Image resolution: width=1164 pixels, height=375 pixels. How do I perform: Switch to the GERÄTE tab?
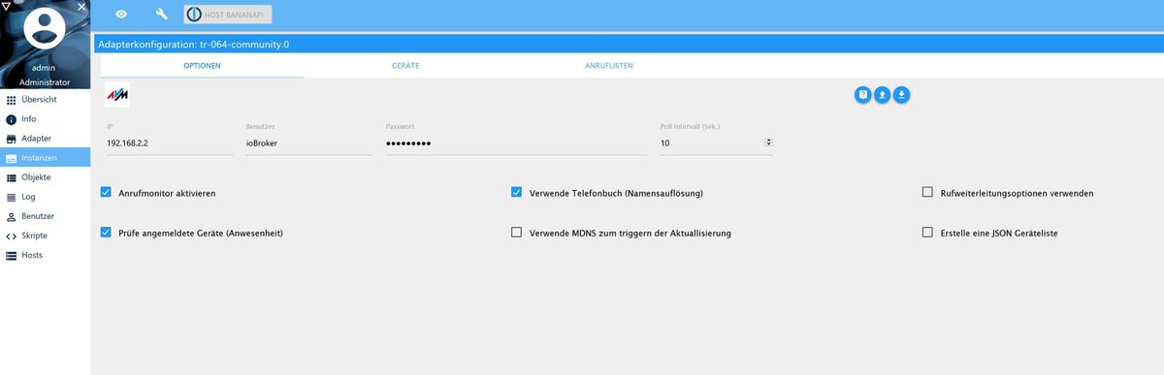405,65
